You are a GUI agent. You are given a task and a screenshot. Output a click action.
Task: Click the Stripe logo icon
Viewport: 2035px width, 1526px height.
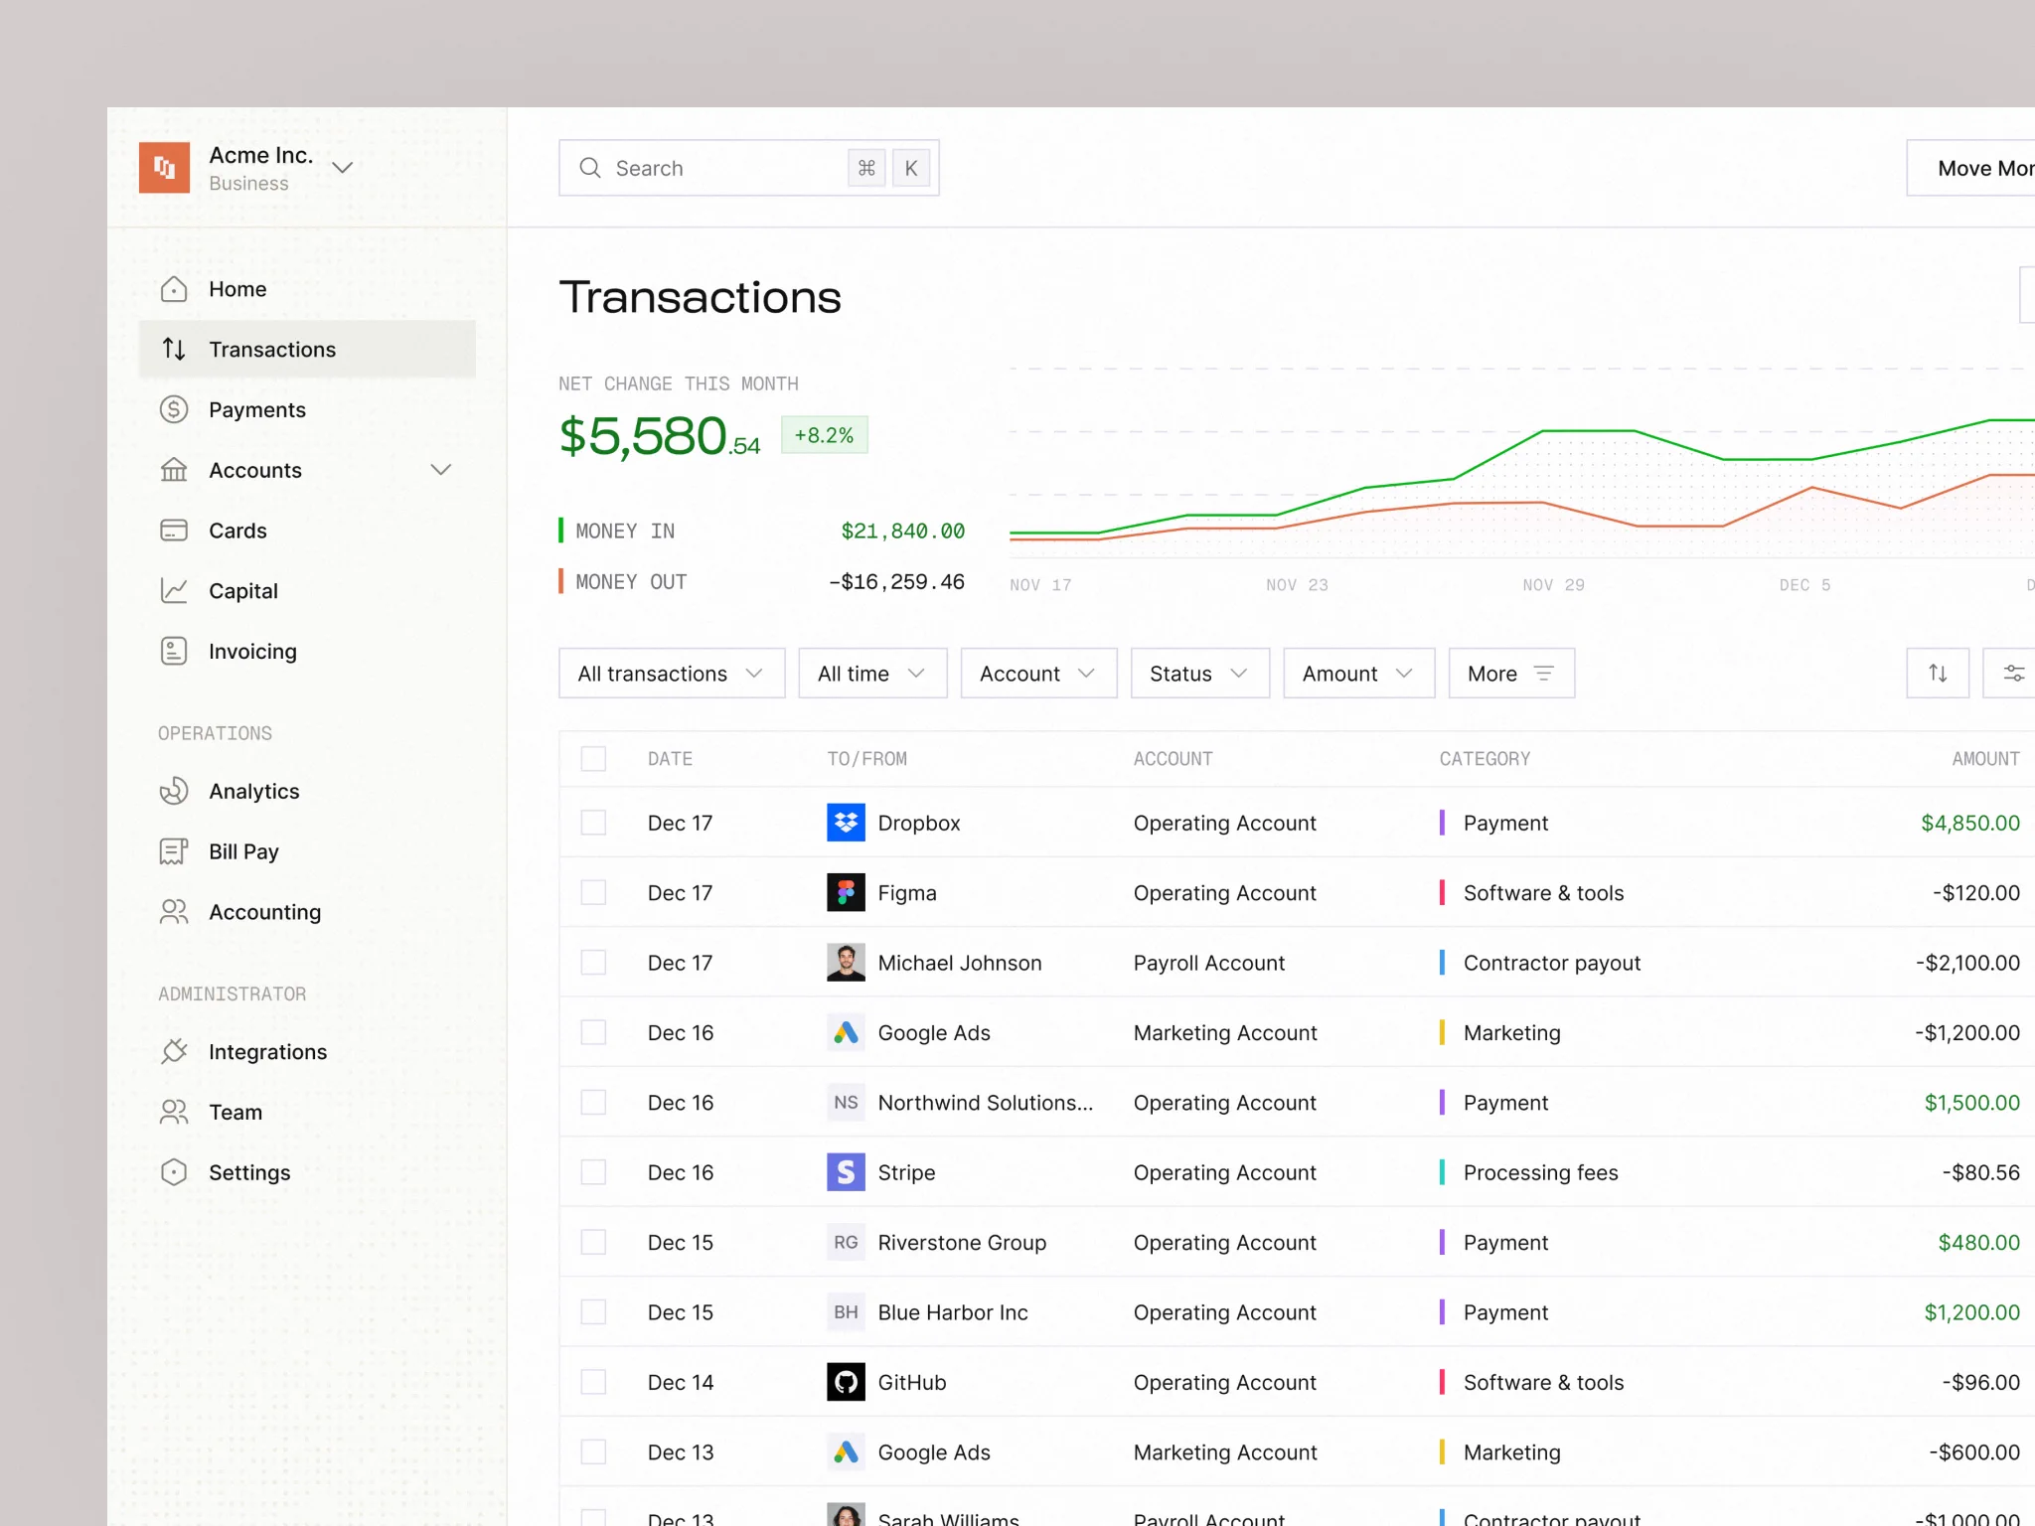click(846, 1172)
